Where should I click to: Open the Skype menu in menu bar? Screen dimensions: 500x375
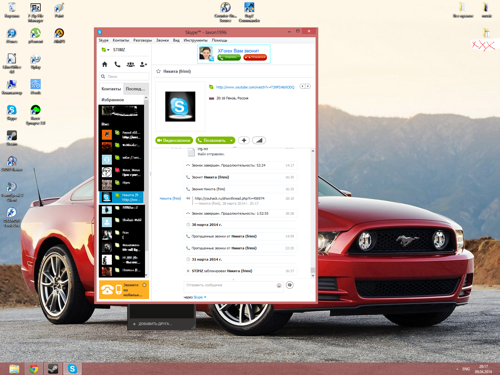(x=103, y=40)
